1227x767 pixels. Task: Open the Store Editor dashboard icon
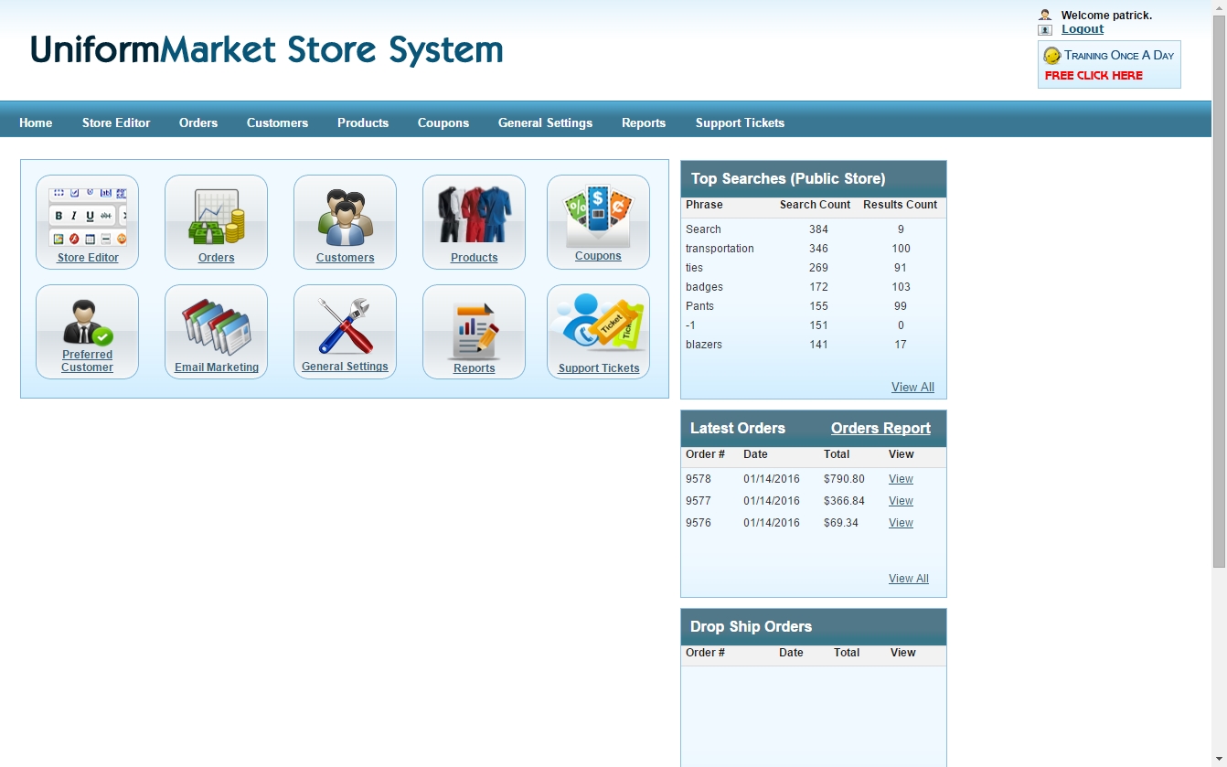click(x=87, y=222)
